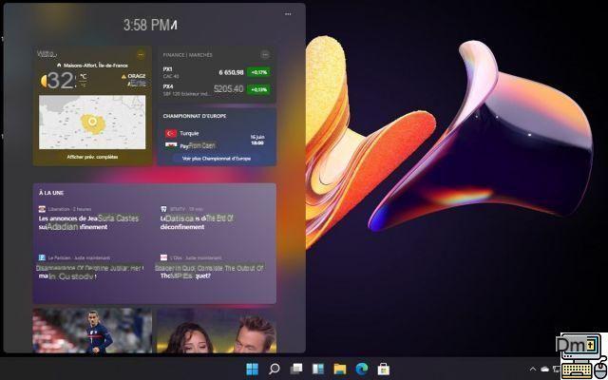Click the FINANCE | MARCHÉS widget title

(x=188, y=55)
